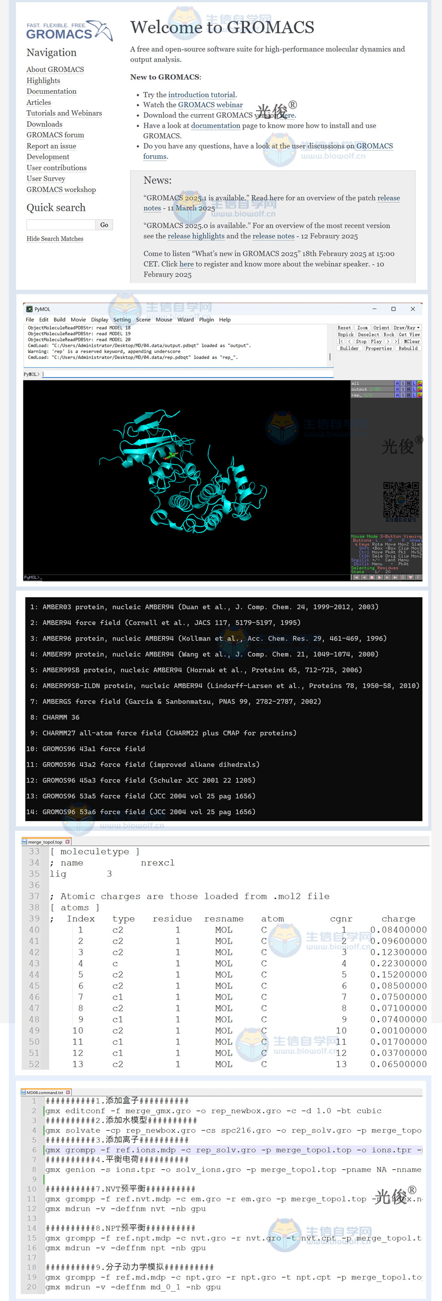442x1301 pixels.
Task: Click the Go search button on GROMACS page
Action: click(x=104, y=225)
